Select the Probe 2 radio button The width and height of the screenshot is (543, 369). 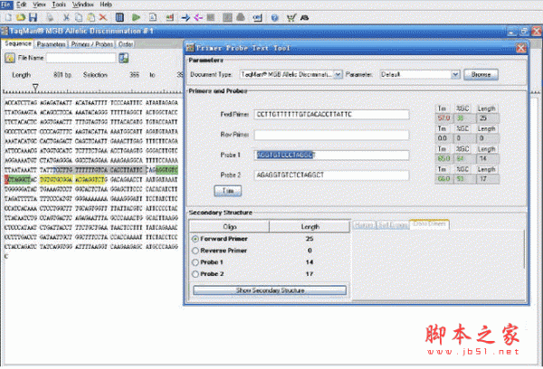[x=195, y=274]
